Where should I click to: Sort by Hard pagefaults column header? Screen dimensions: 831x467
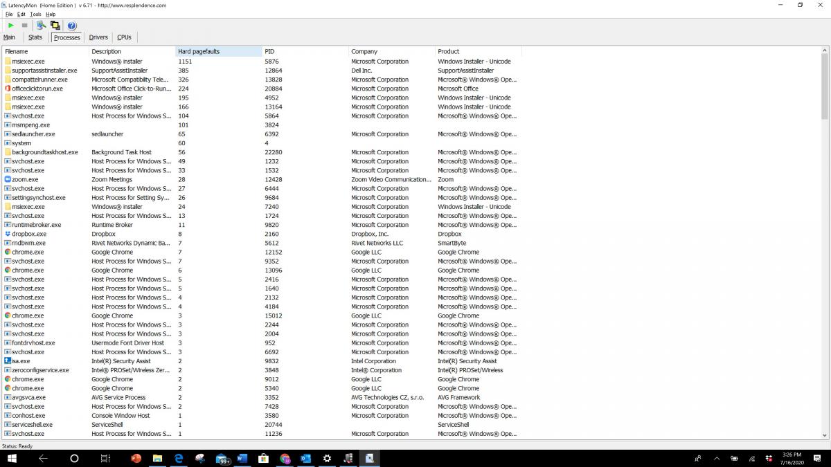pos(219,51)
